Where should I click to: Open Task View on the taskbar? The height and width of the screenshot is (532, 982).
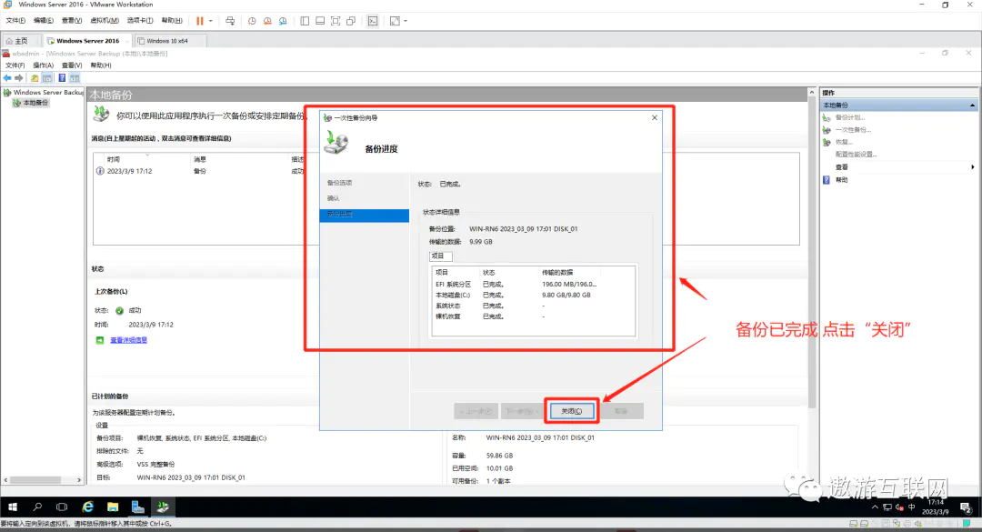coord(62,507)
